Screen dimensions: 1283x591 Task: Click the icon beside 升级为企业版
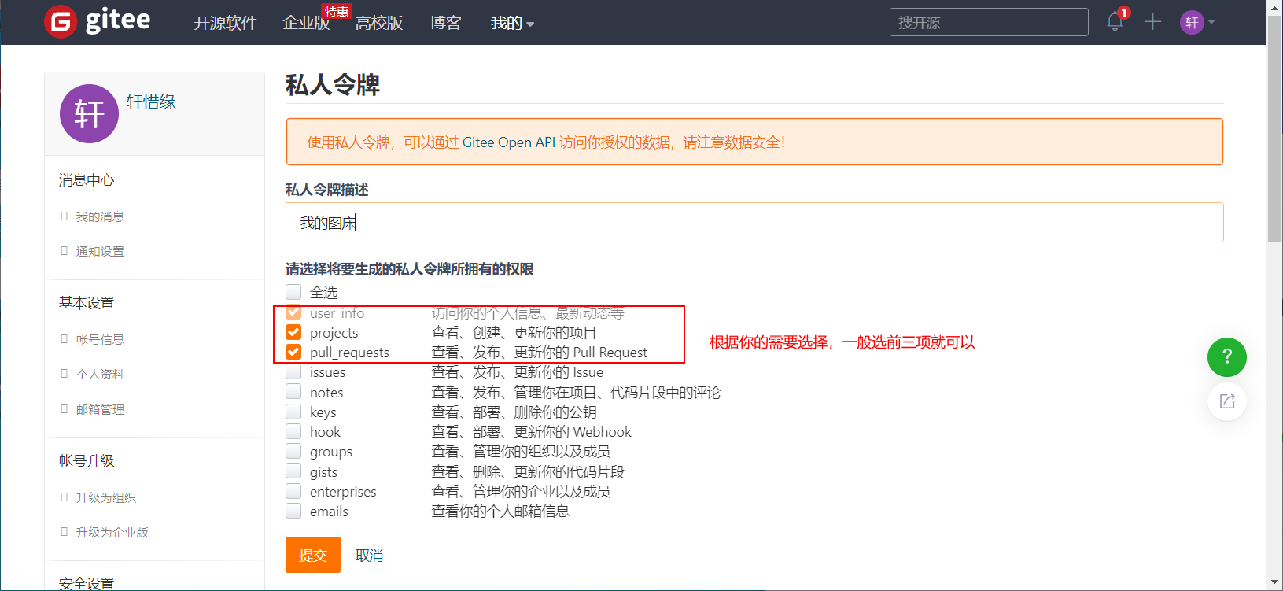tap(65, 531)
